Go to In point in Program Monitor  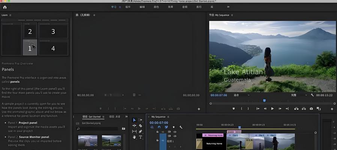[258, 109]
